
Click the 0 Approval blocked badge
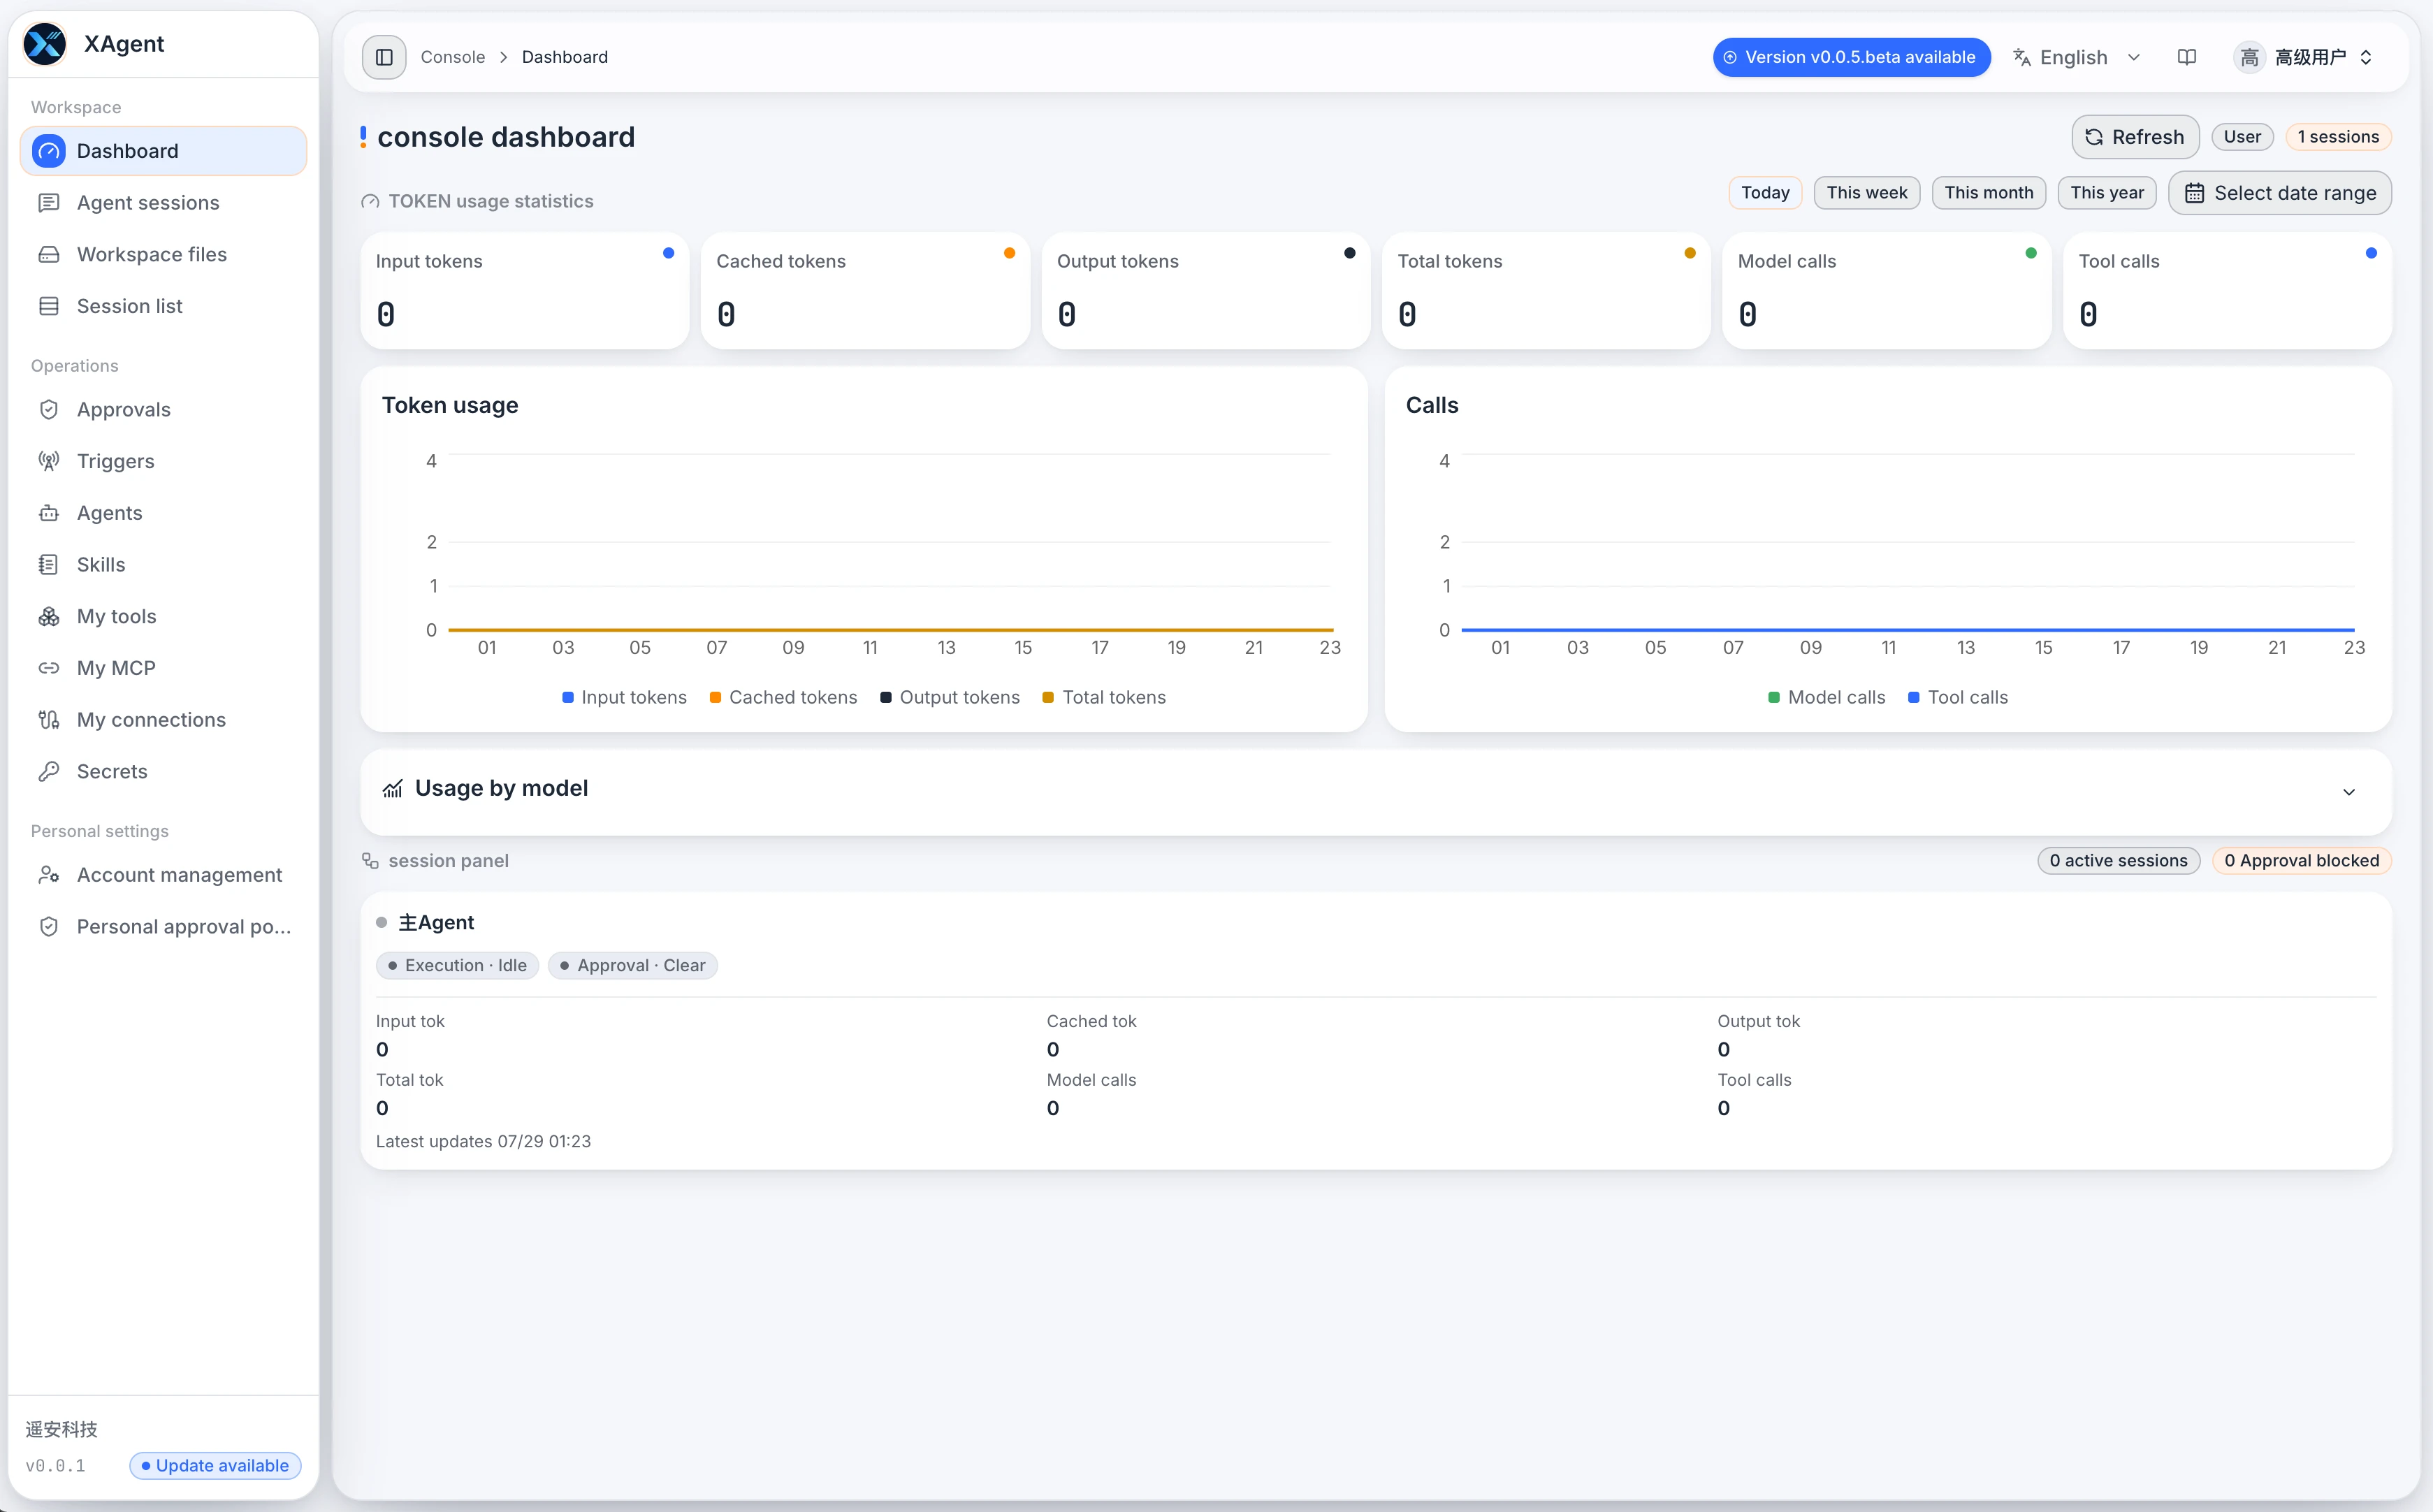pos(2301,861)
